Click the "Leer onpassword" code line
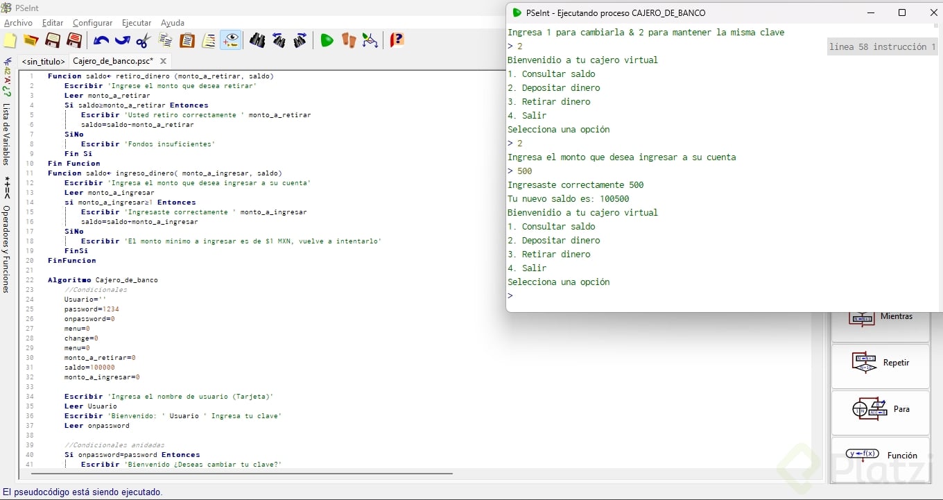Screen dimensions: 943x500 pos(96,426)
